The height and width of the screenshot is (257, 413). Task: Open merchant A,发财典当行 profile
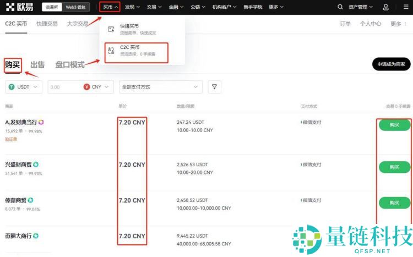(21, 122)
